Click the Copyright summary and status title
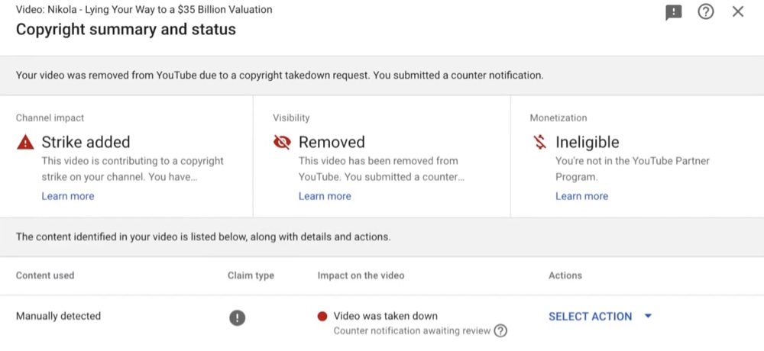Viewport: 764px width, 351px height. pyautogui.click(x=126, y=30)
